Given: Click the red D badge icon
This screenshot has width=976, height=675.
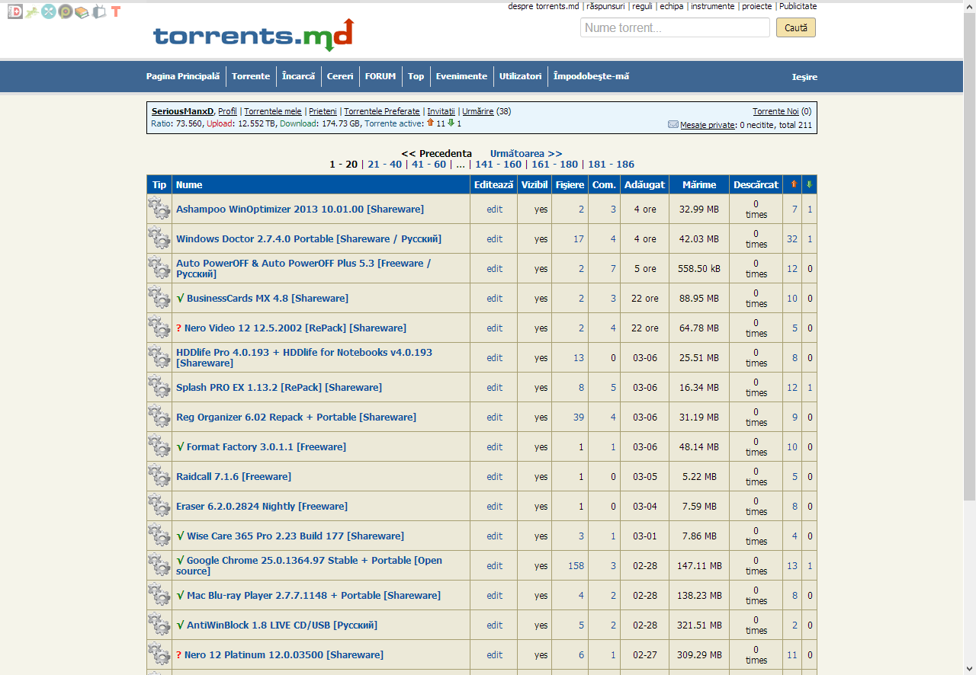Looking at the screenshot, I should (x=14, y=11).
